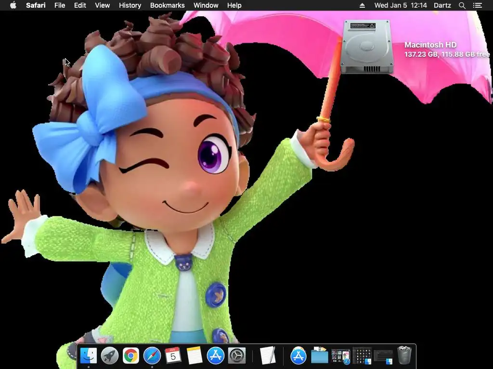The width and height of the screenshot is (493, 369).
Task: Open TextEdit document icon in Dock
Action: click(268, 356)
